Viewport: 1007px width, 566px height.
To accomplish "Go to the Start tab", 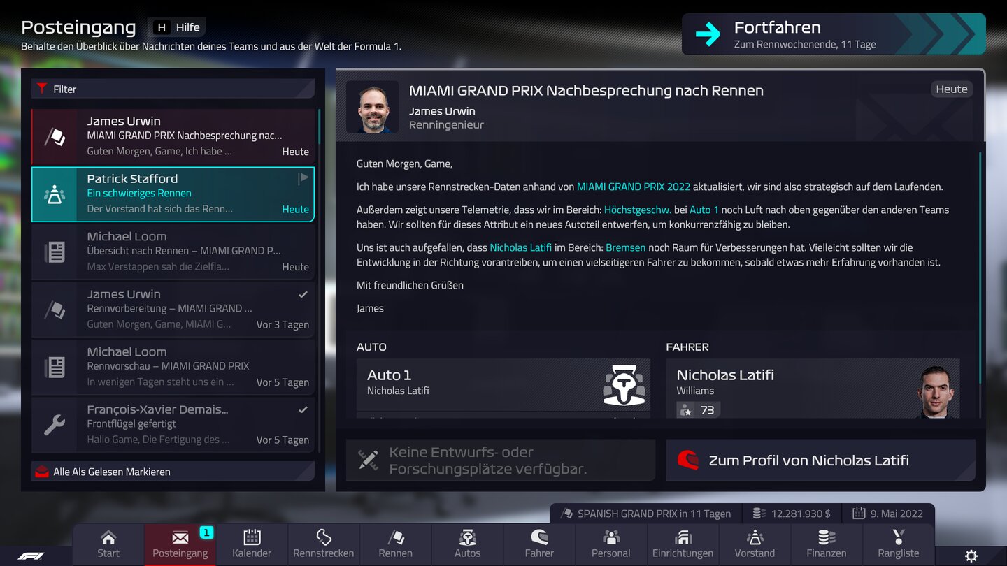I will click(x=108, y=544).
